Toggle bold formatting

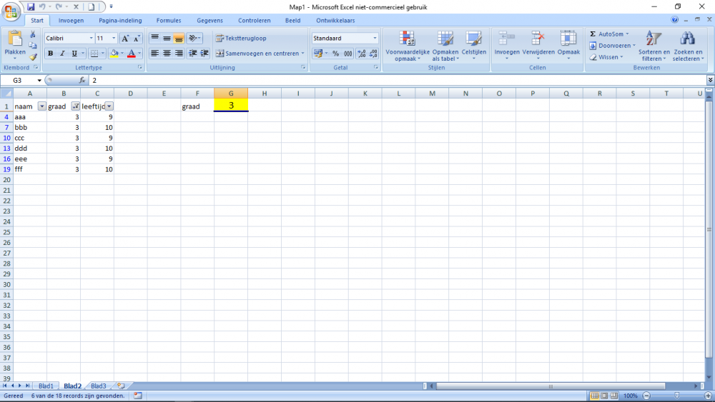pyautogui.click(x=50, y=54)
